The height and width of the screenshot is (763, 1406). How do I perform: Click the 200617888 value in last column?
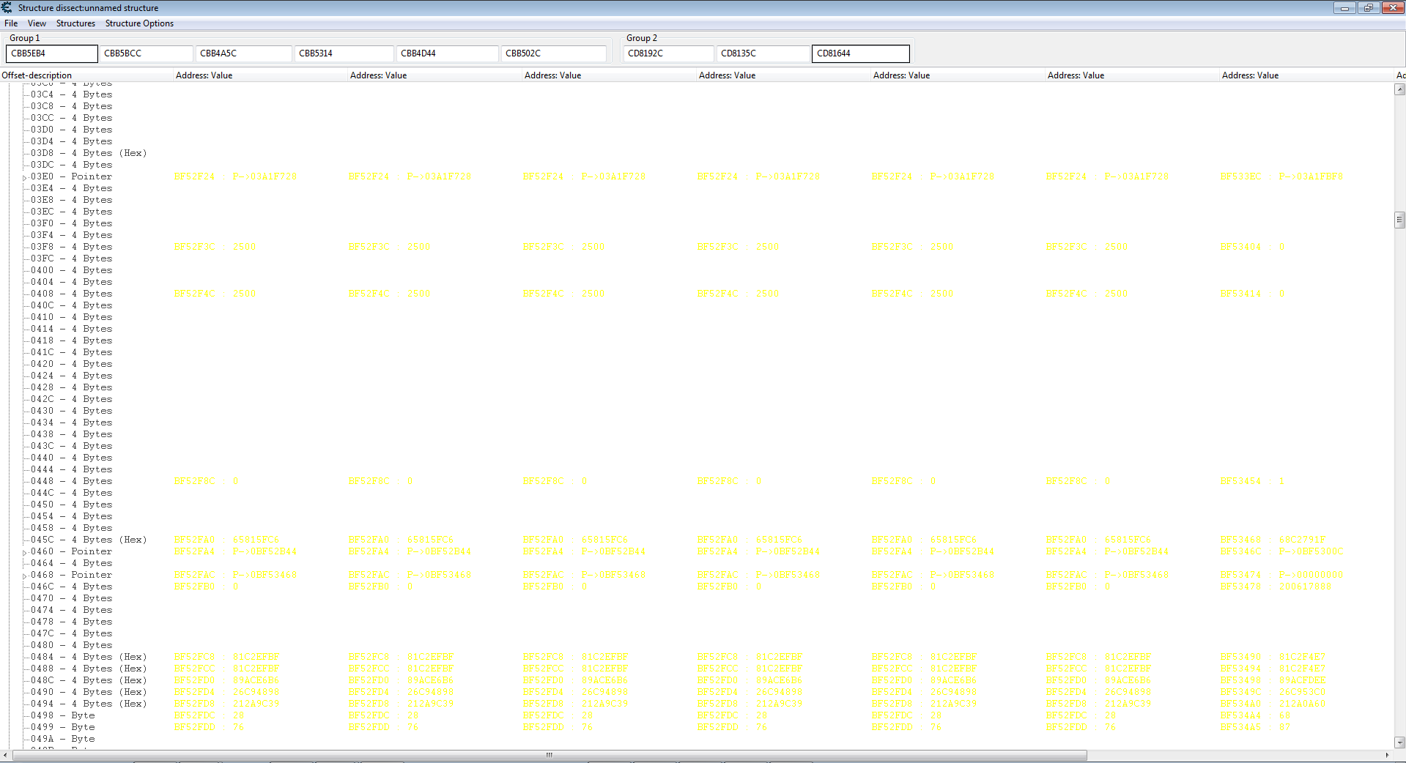(x=1305, y=587)
